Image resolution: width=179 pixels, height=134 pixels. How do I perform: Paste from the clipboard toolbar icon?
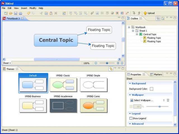[x=51, y=13]
